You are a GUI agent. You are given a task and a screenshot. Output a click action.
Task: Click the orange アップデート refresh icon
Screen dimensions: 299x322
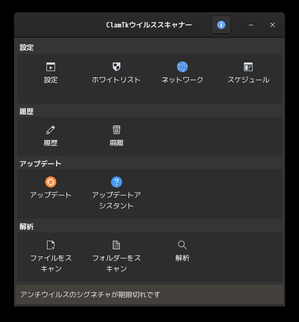51,182
